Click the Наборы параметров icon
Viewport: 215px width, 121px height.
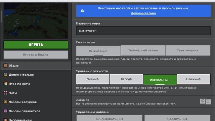[x=5, y=111]
